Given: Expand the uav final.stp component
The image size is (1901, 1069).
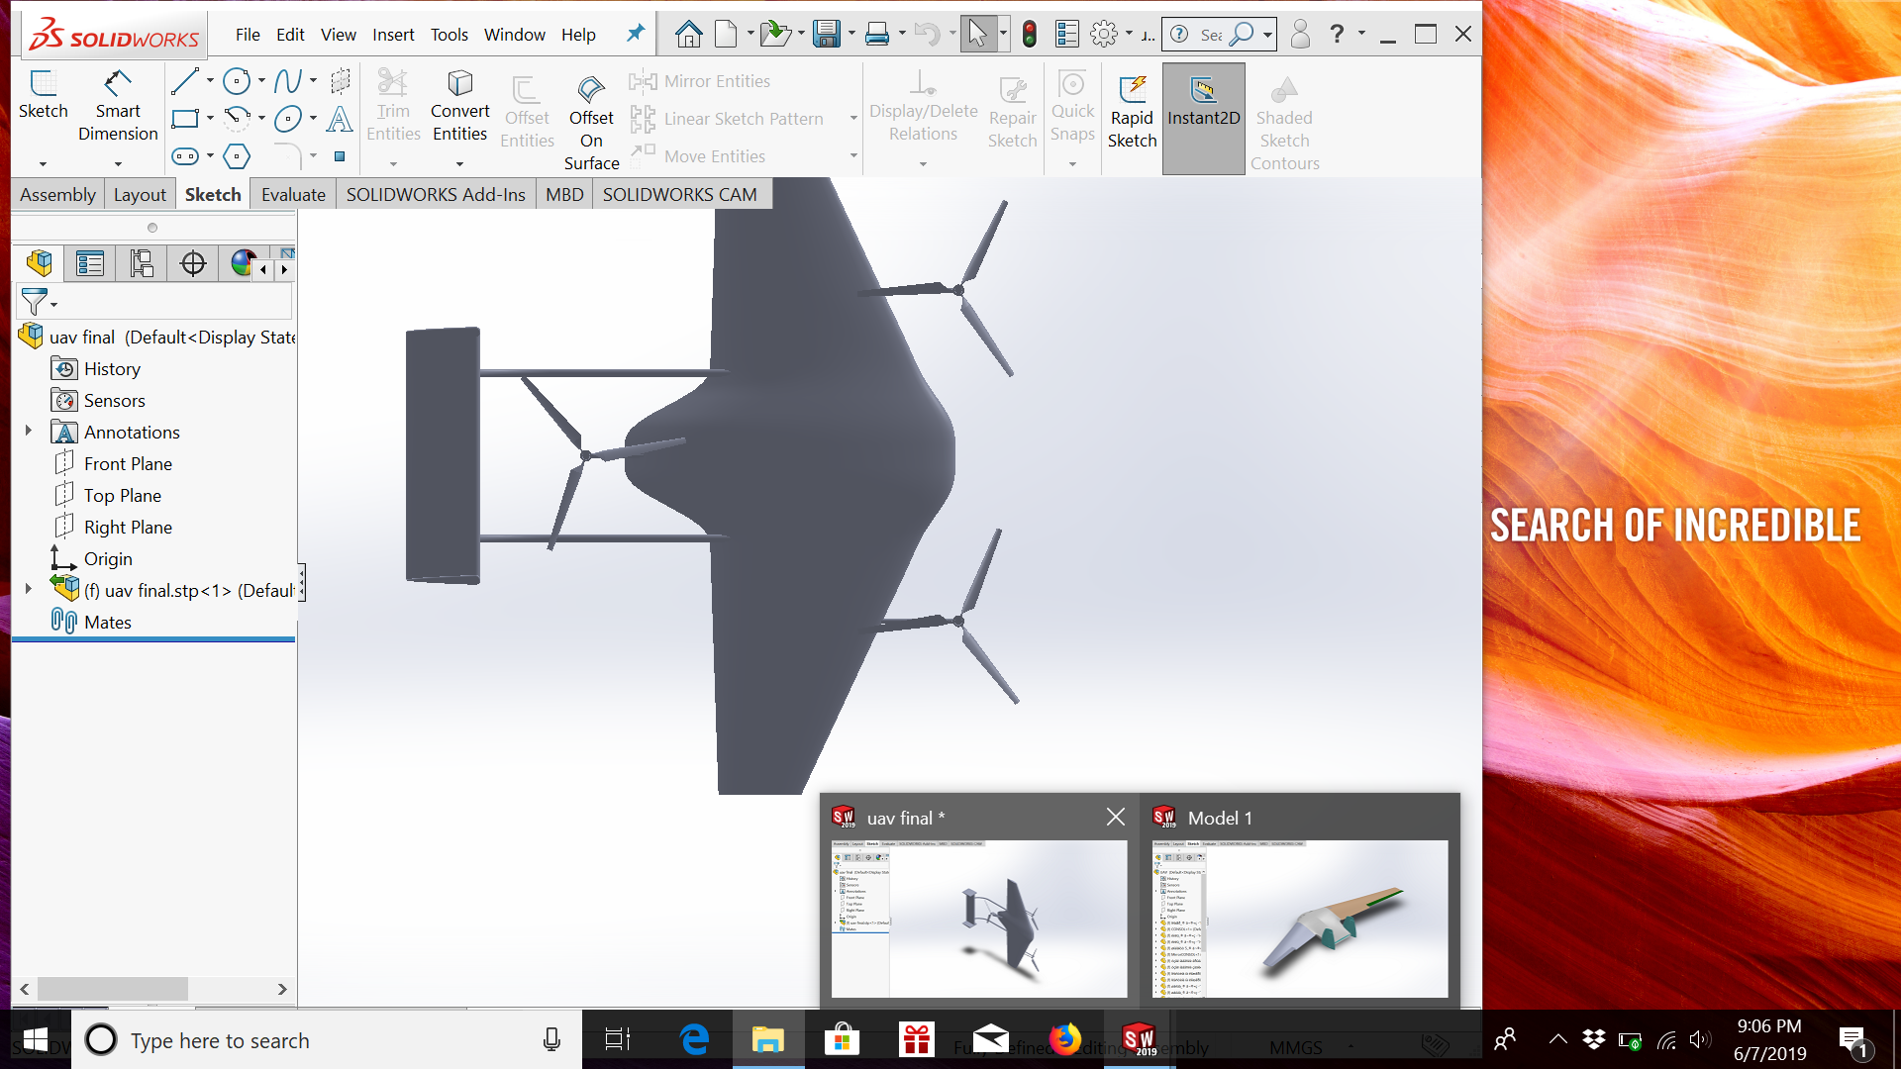Looking at the screenshot, I should pos(28,588).
